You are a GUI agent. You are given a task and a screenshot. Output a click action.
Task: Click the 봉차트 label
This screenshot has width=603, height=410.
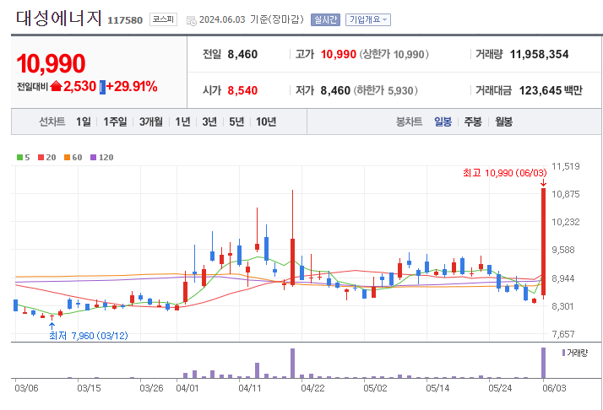(x=409, y=121)
